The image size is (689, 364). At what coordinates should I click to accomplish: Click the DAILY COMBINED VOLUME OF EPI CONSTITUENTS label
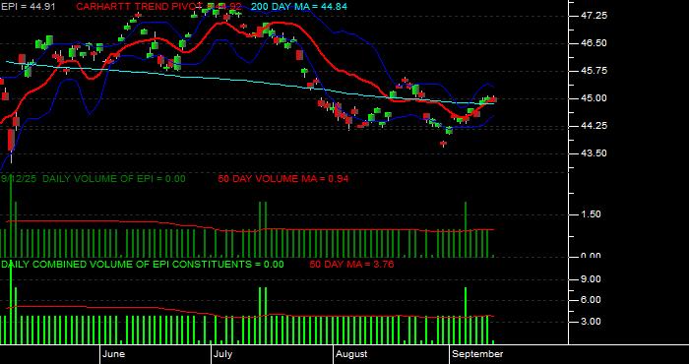pos(143,265)
